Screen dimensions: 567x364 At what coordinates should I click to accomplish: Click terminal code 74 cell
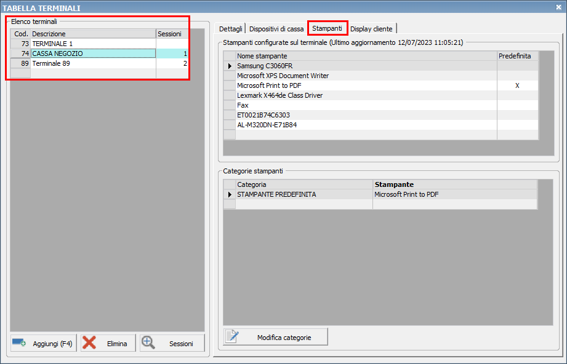[20, 53]
